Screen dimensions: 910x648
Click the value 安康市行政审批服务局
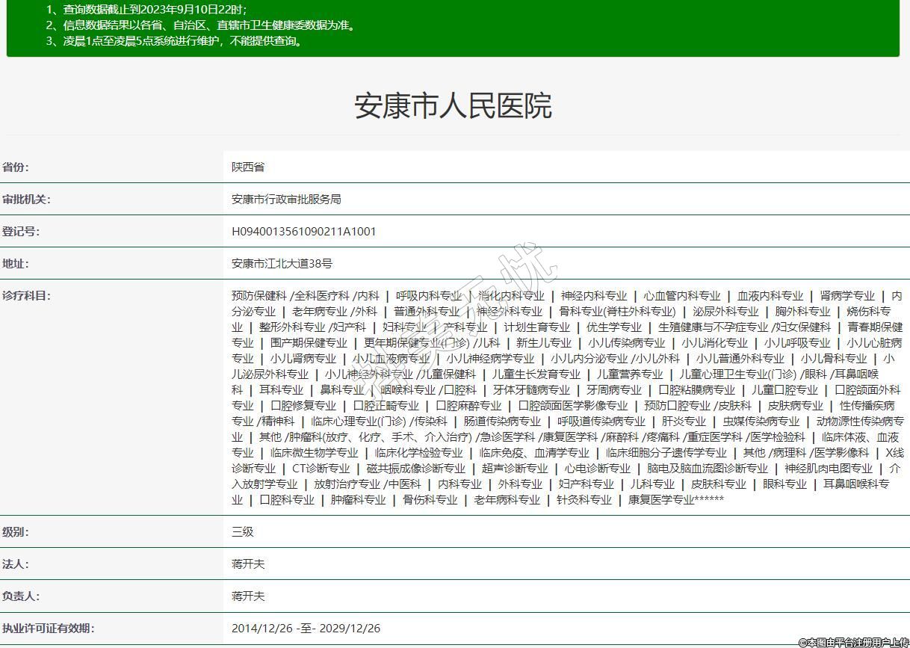click(286, 200)
